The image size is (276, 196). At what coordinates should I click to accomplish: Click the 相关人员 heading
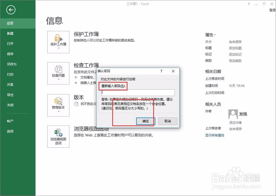(213, 104)
